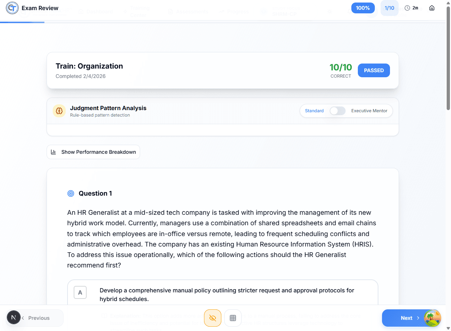Show Performance Breakdown
Image resolution: width=451 pixels, height=331 pixels.
93,152
